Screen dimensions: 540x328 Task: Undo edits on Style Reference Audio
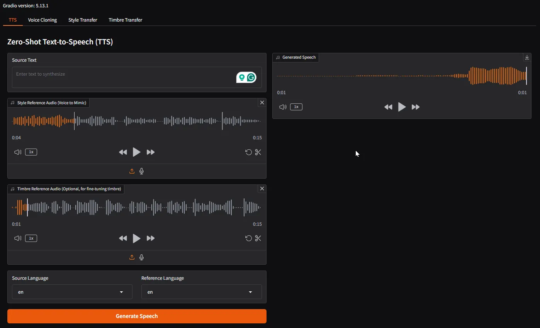click(249, 152)
